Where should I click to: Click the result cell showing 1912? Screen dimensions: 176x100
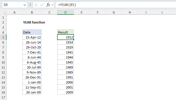[65, 37]
